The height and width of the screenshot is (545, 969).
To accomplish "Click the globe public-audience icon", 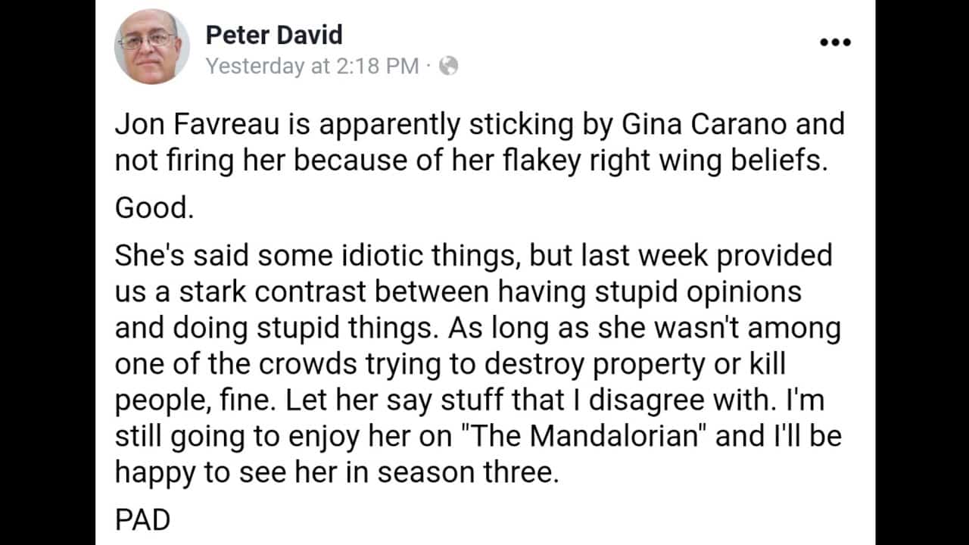I will (448, 66).
